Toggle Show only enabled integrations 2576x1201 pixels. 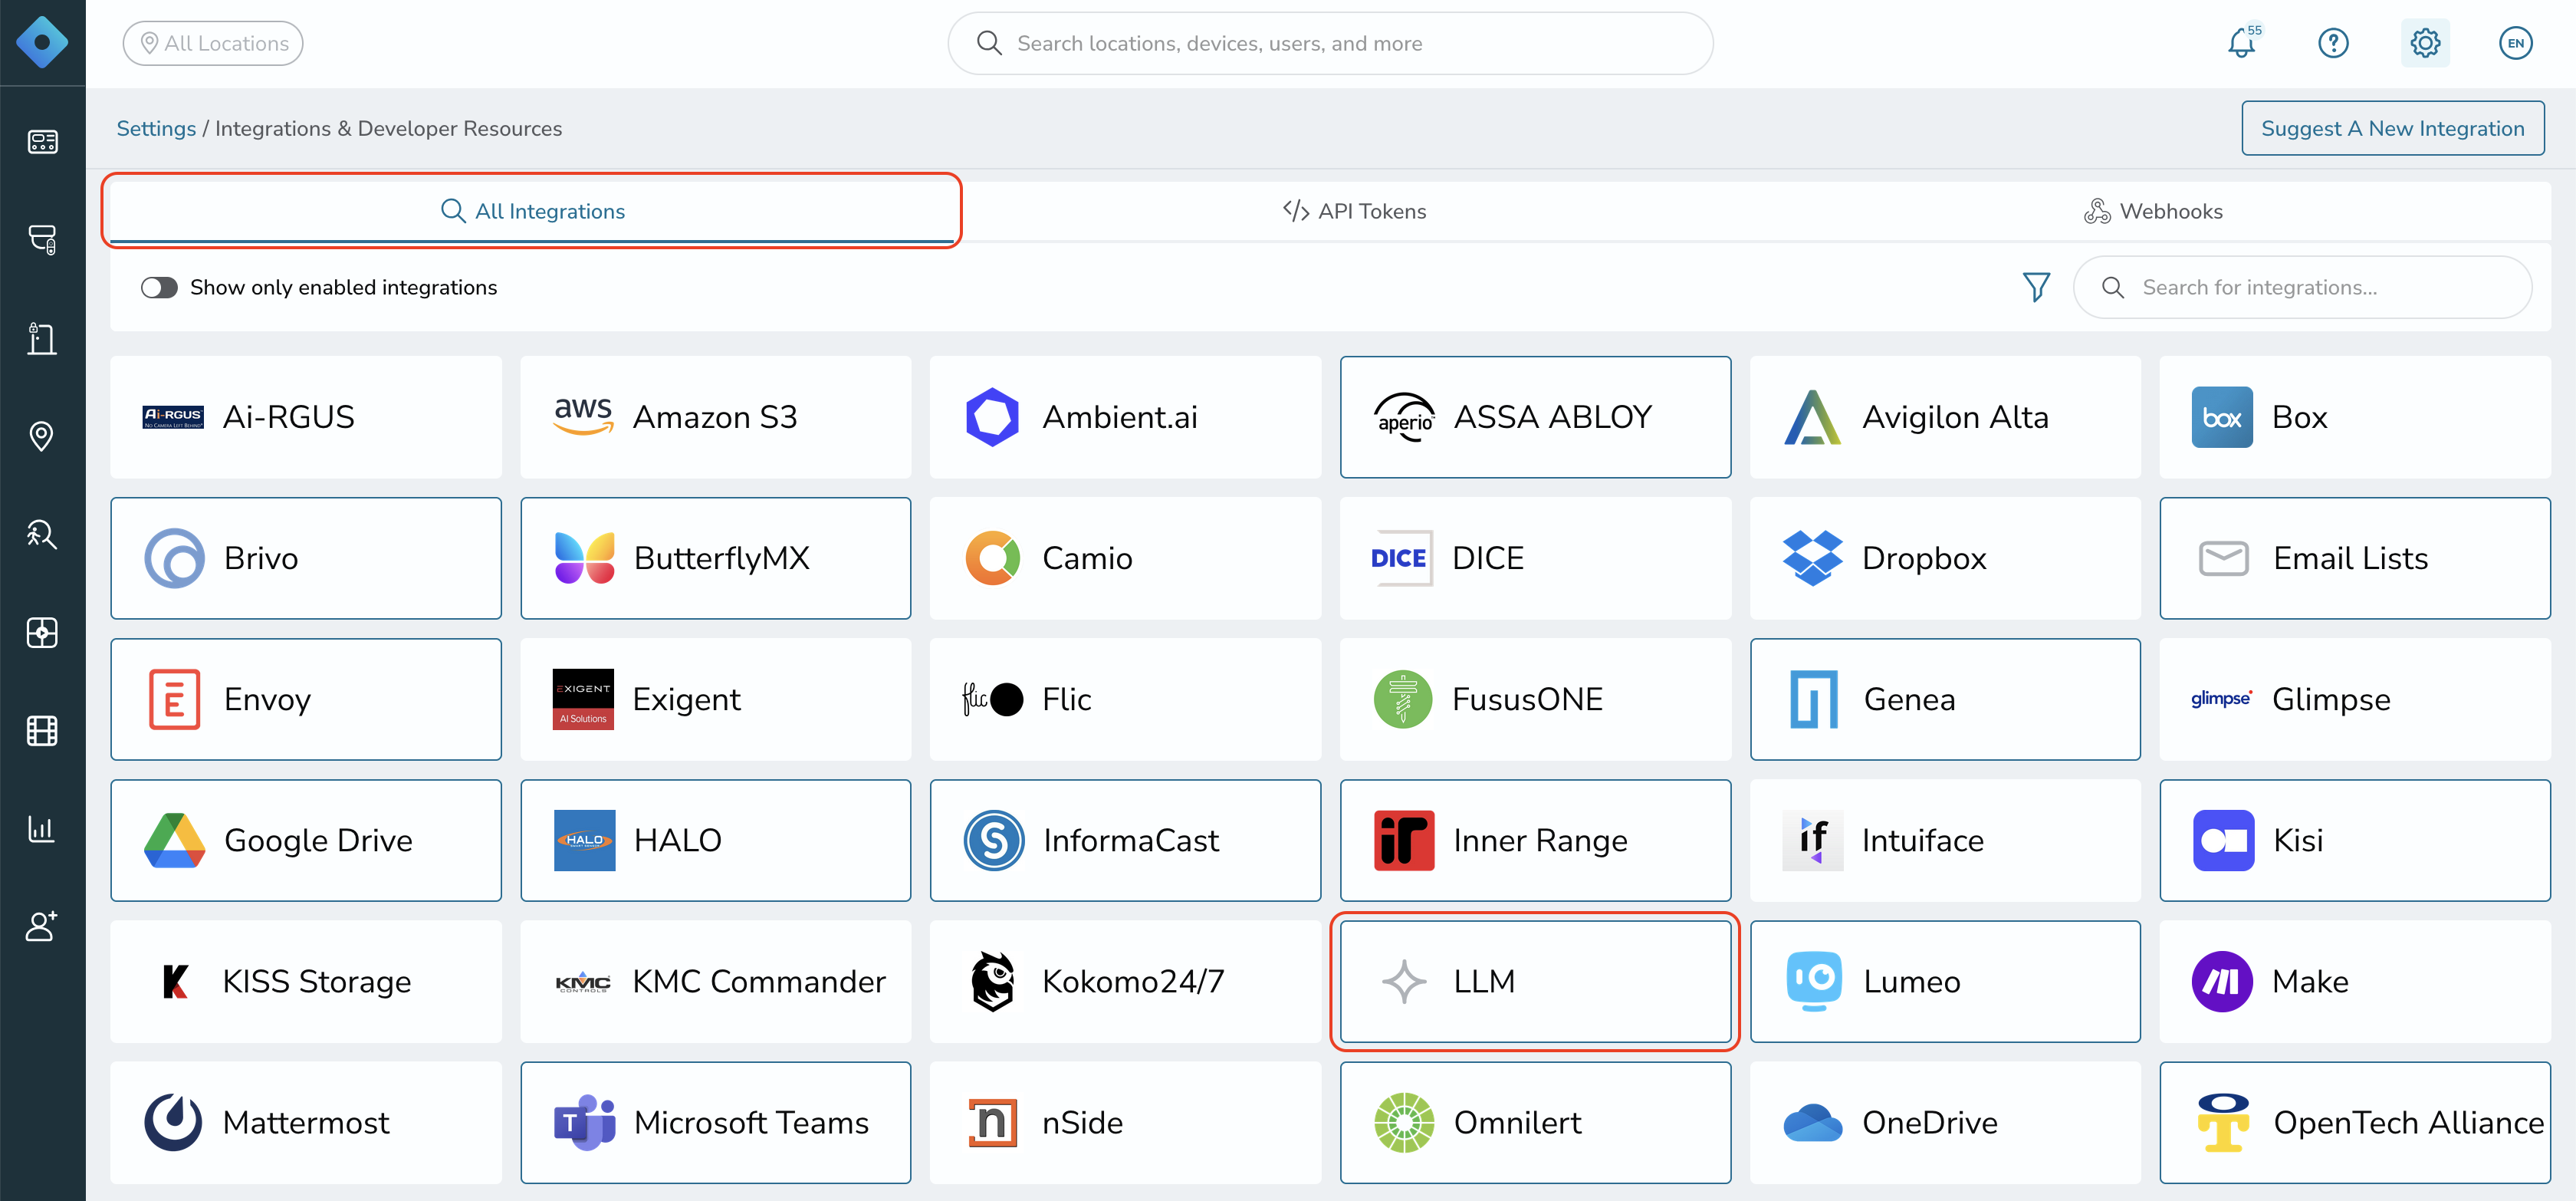click(159, 288)
